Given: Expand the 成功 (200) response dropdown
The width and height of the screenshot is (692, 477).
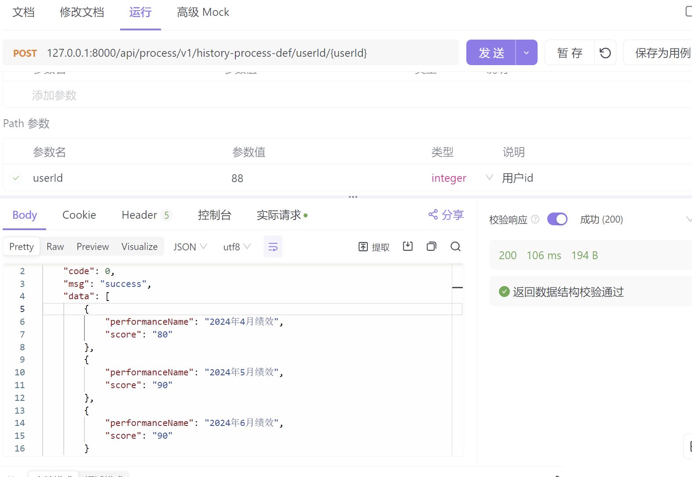Looking at the screenshot, I should pos(688,219).
